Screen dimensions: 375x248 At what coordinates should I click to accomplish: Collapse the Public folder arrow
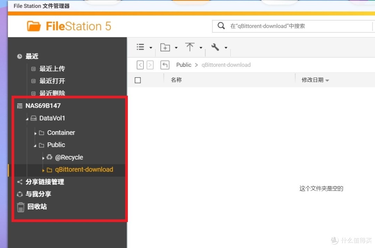coord(35,145)
